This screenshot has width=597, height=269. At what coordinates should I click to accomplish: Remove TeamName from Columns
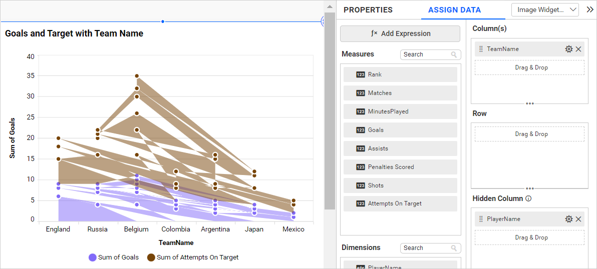[578, 49]
